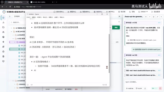164x92 pixels.
Task: Open MCP中心 in top navigation
Action: (x=110, y=12)
